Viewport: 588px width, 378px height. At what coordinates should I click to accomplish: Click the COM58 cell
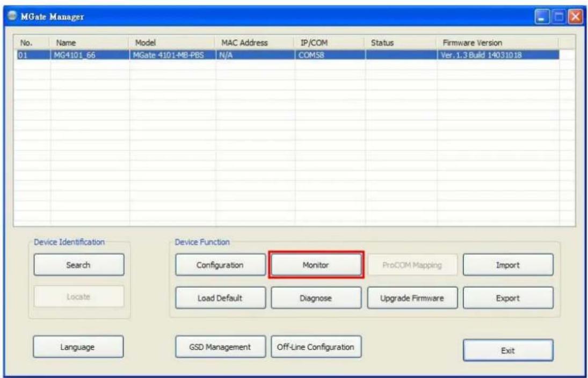coord(330,55)
